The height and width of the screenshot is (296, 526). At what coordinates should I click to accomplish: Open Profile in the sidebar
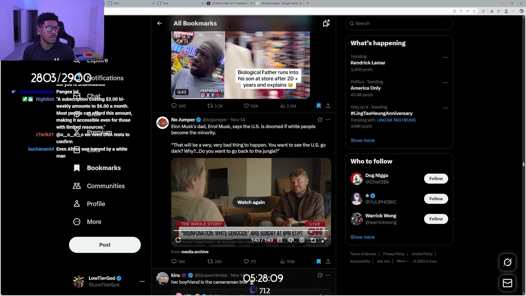(89, 203)
